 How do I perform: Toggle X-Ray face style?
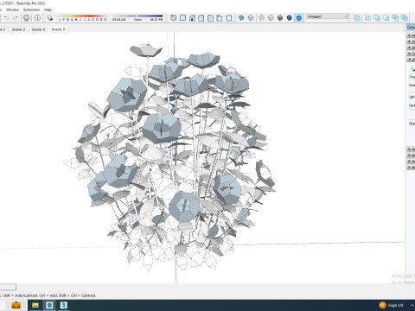click(x=241, y=18)
